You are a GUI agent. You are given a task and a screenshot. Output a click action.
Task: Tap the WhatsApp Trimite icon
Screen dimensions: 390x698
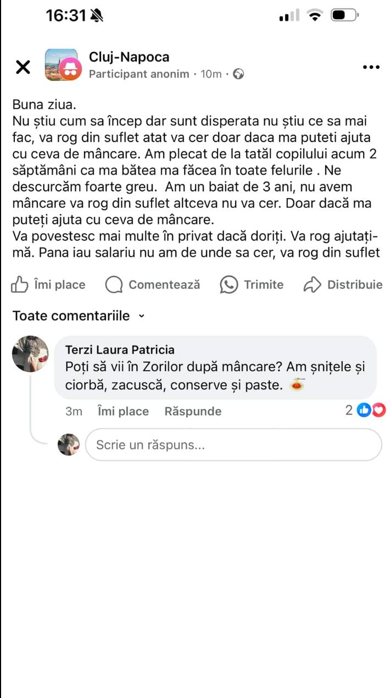(229, 284)
